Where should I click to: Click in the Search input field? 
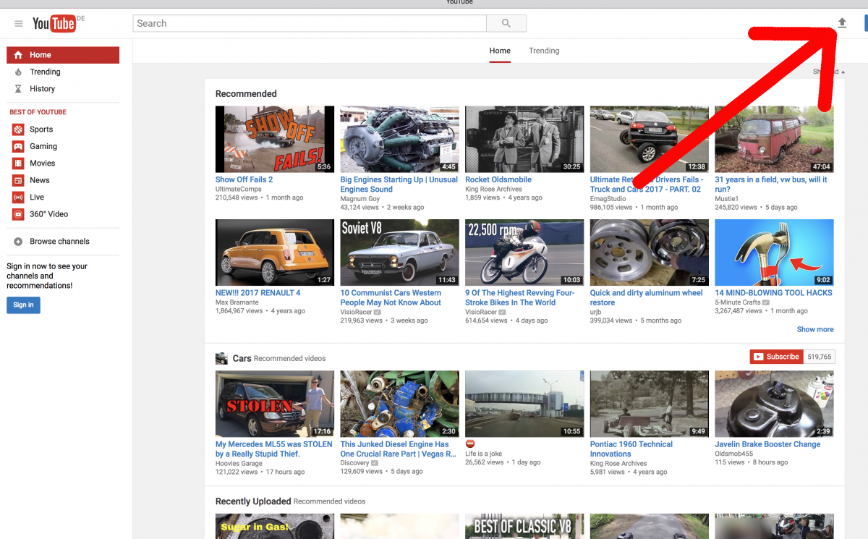tap(310, 23)
